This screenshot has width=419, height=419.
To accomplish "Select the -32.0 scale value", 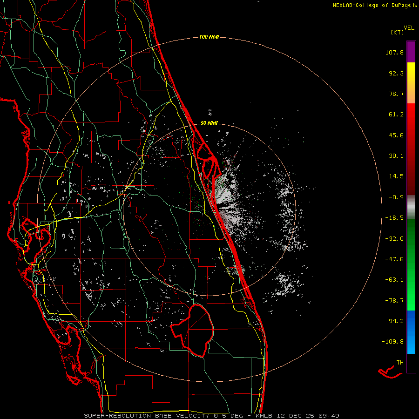I will coord(394,239).
